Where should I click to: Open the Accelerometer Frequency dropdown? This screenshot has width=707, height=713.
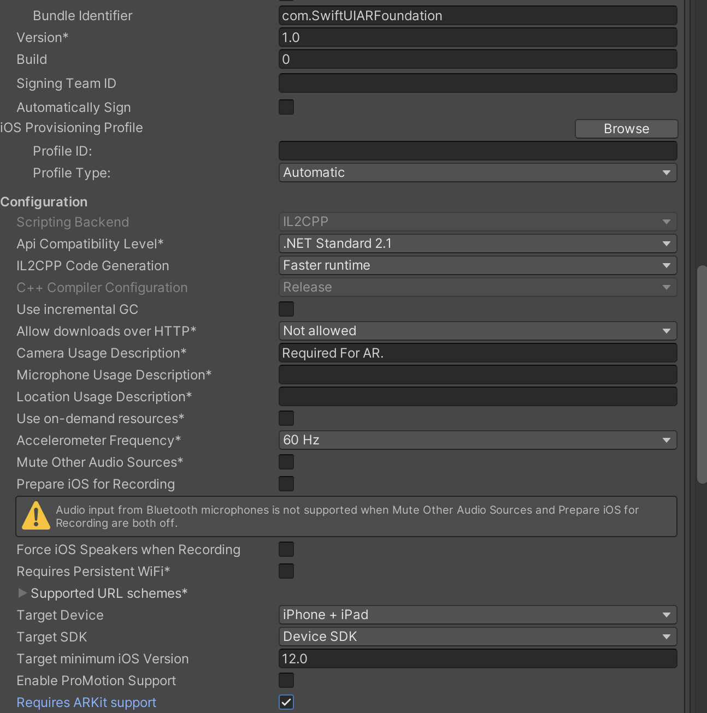click(x=478, y=440)
